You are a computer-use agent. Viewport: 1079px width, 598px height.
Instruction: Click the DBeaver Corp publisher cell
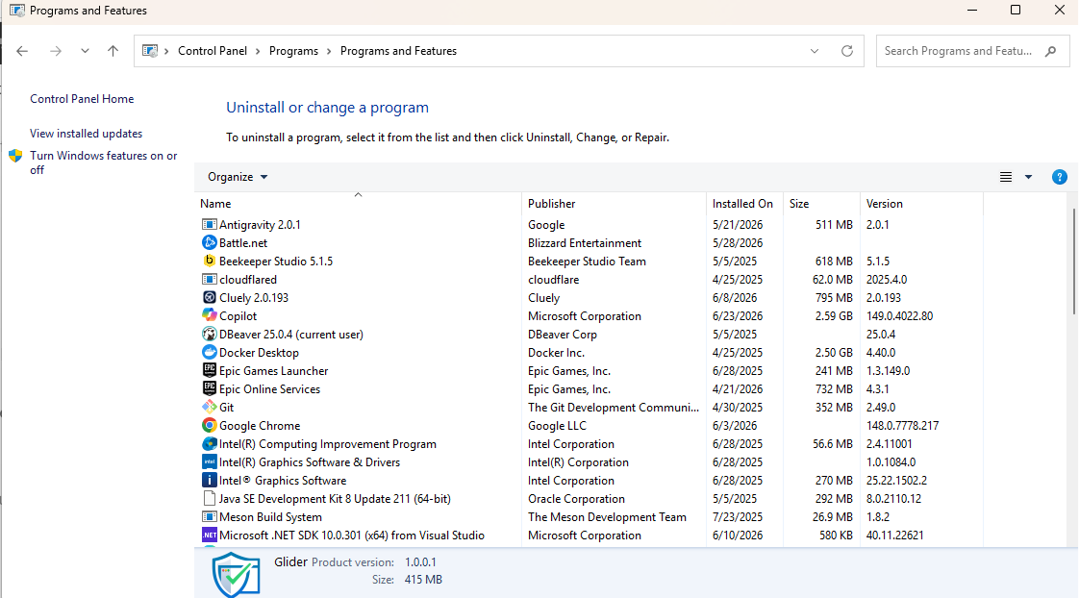tap(563, 335)
